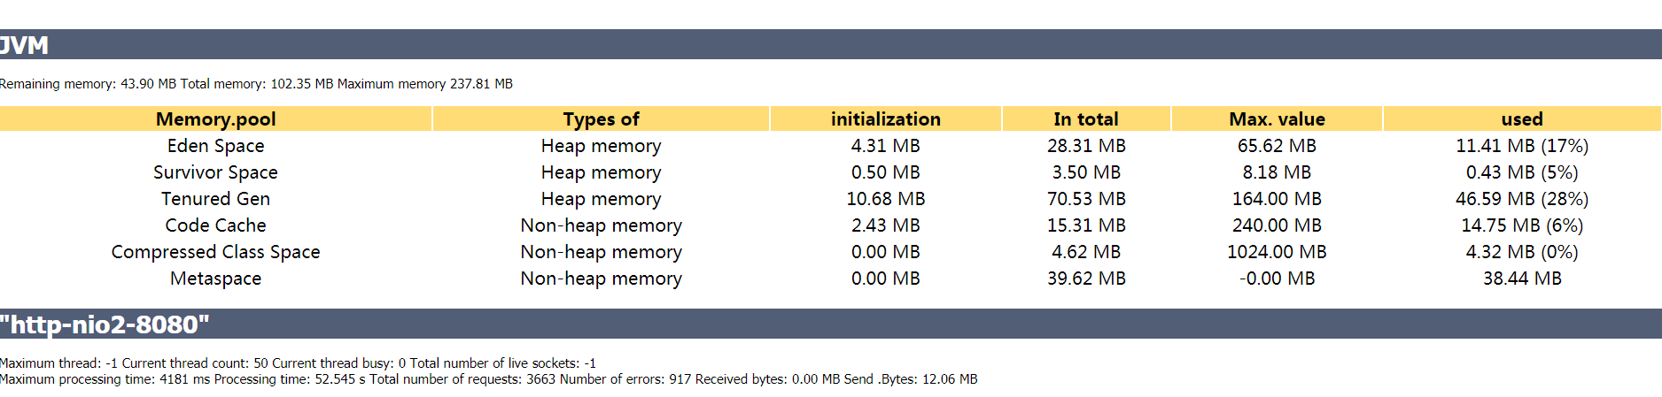Click the Max. value column header

coord(1277,119)
